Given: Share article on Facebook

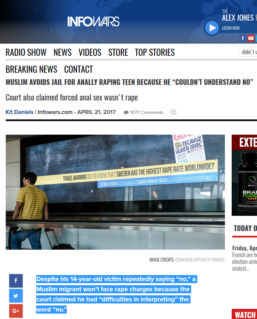Looking at the screenshot, I should [x=16, y=281].
